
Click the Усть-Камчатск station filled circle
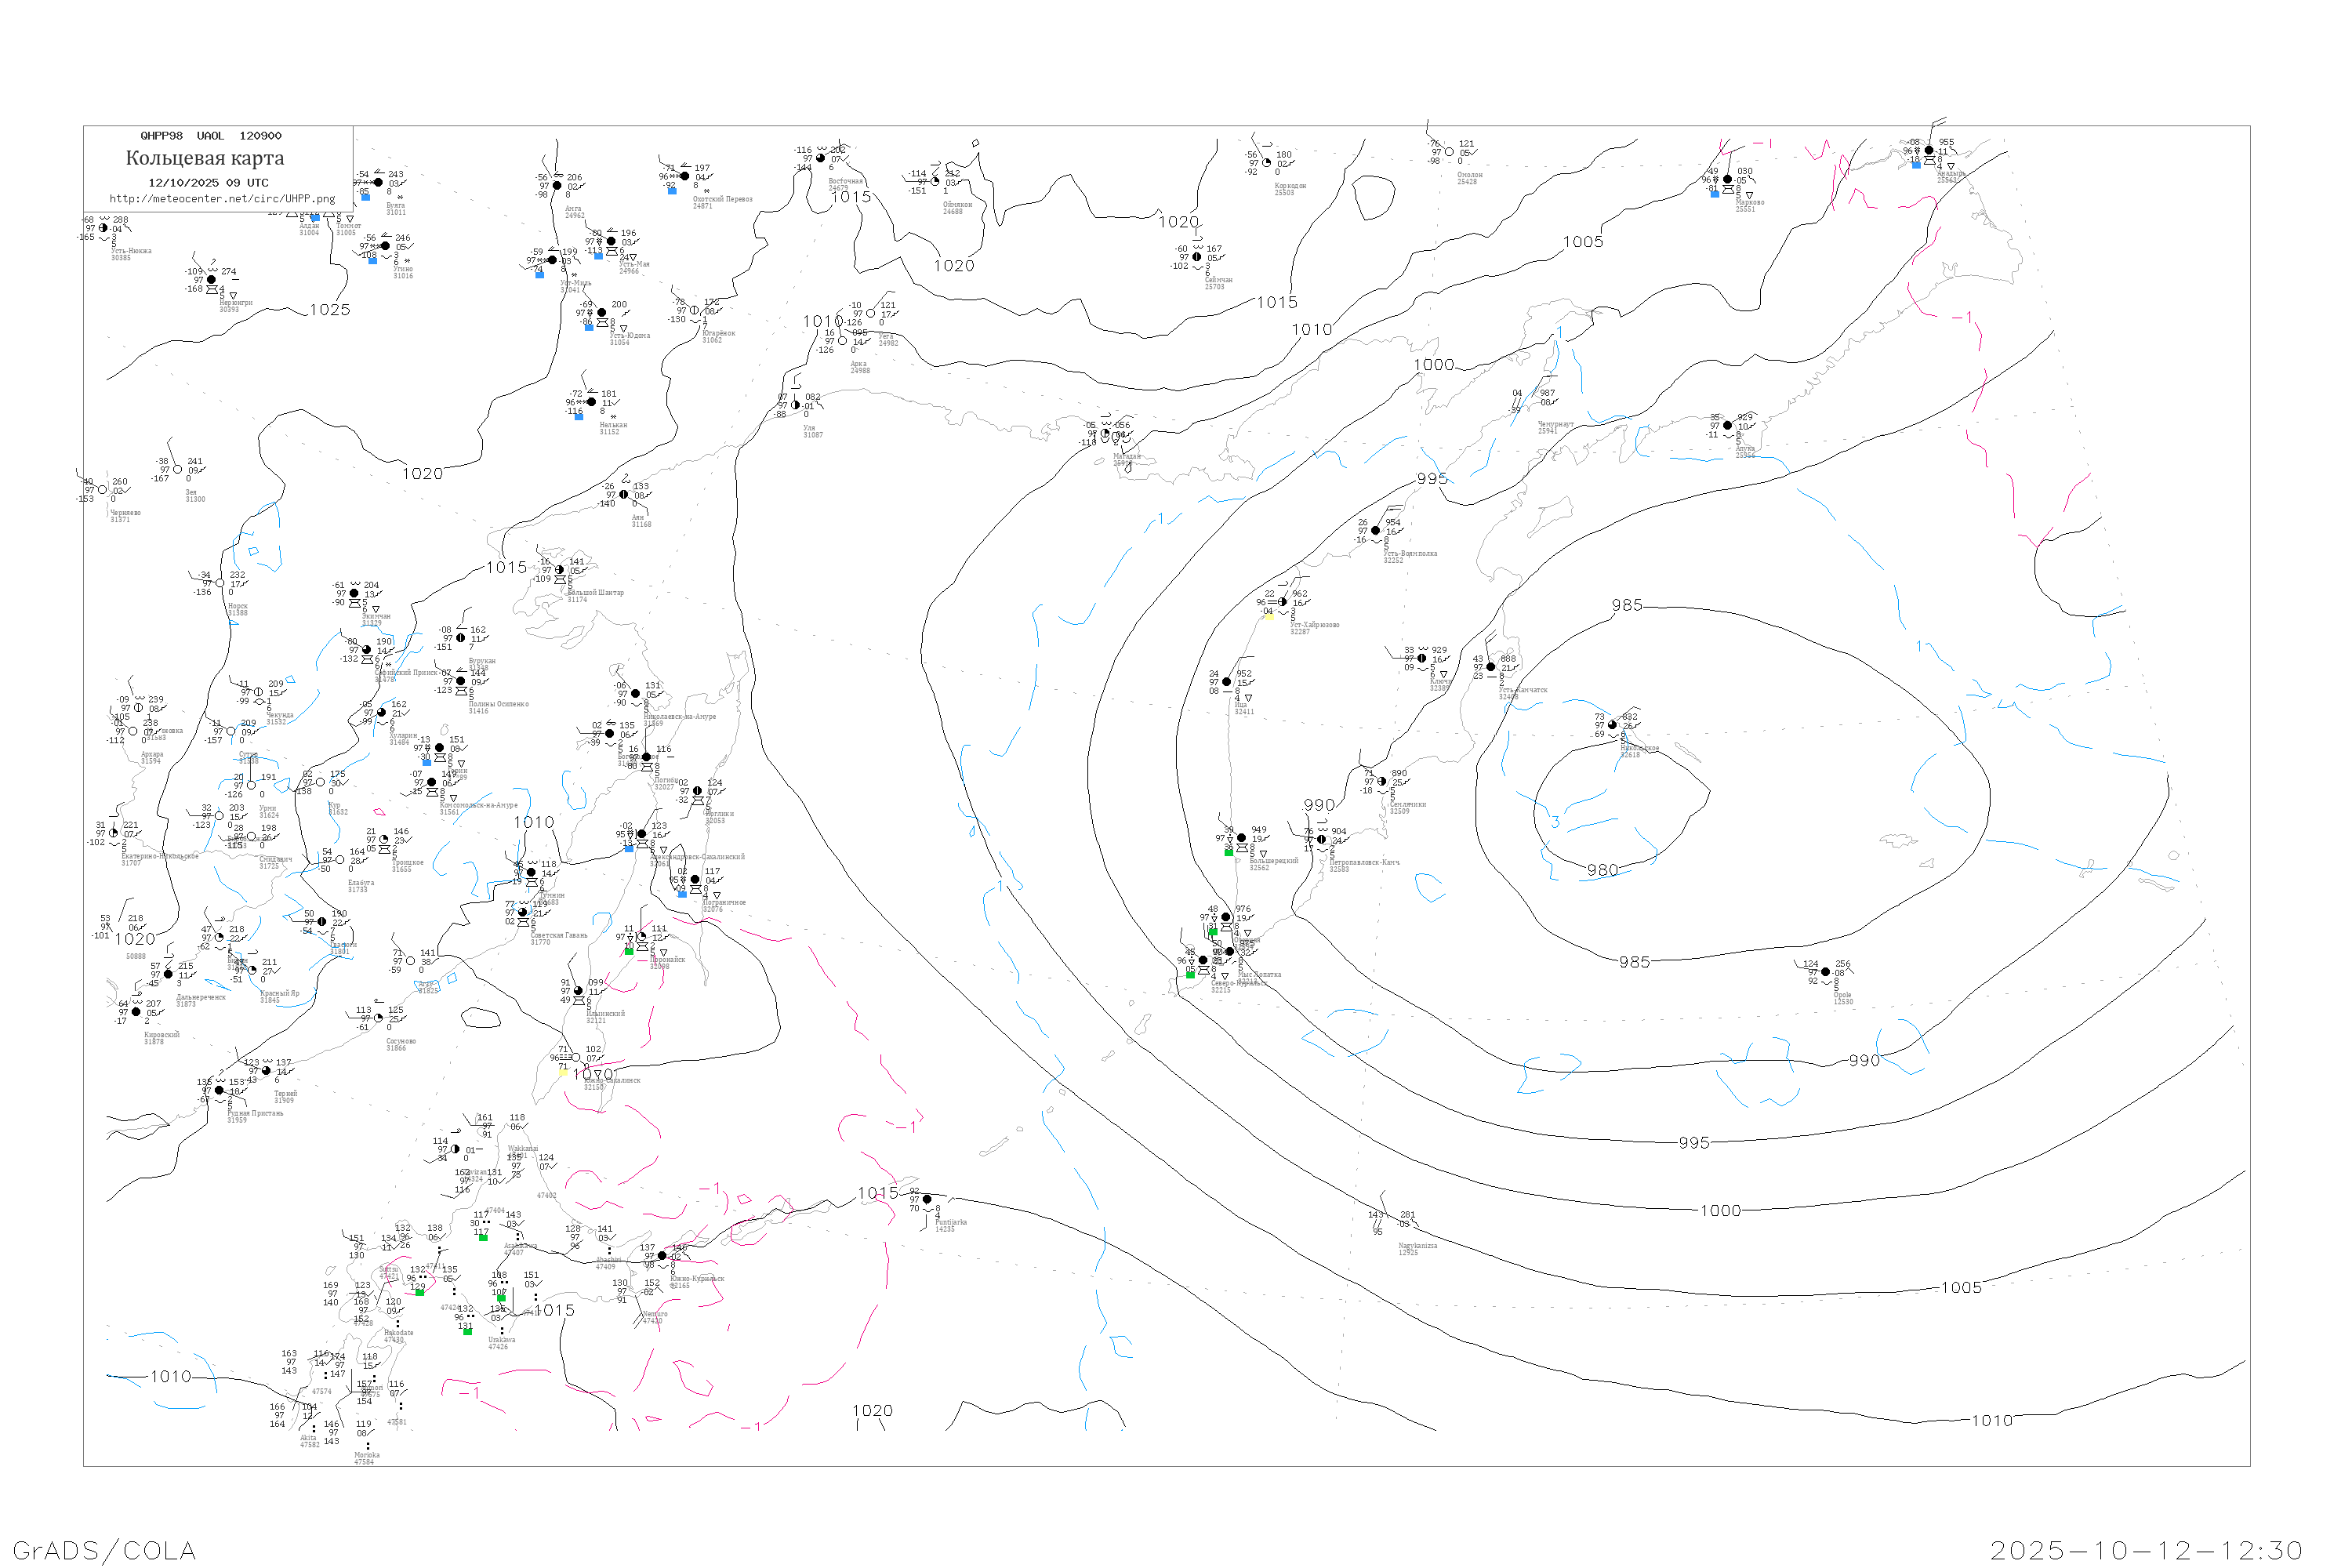(1491, 667)
